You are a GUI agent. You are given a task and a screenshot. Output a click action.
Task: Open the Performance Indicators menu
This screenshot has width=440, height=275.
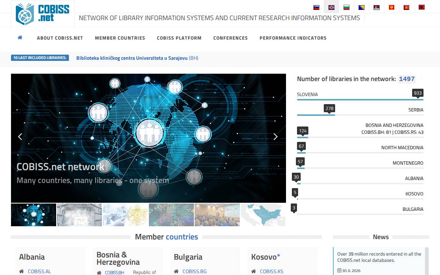pyautogui.click(x=293, y=38)
